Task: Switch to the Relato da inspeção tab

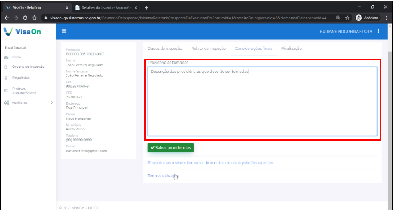Action: [x=209, y=49]
